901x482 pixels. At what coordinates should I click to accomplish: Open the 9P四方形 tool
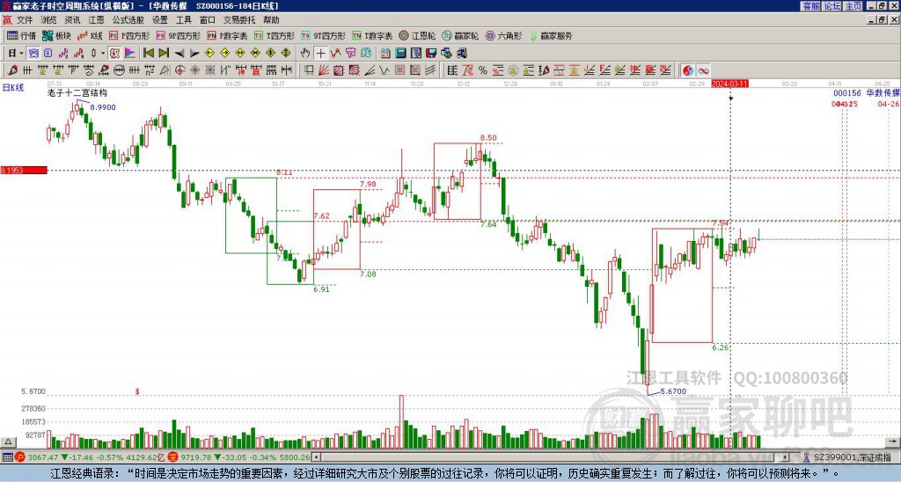(178, 35)
